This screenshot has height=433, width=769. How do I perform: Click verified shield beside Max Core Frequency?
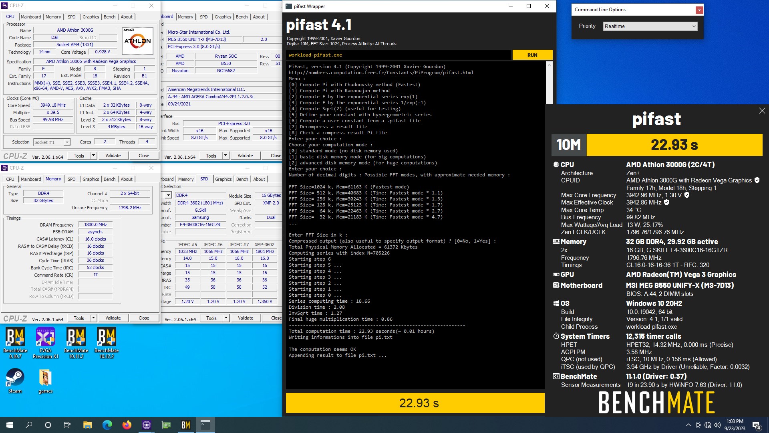(686, 195)
